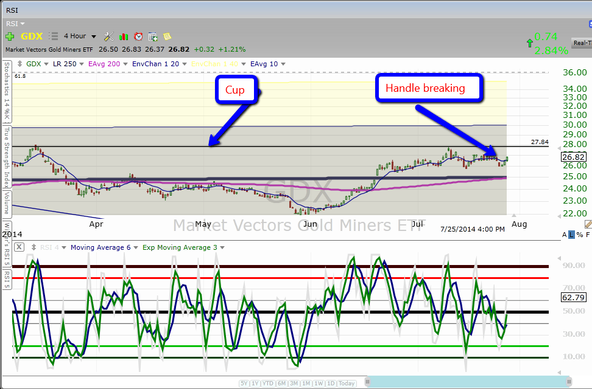Select the True Strength Index side tab
The image size is (592, 389).
7,157
